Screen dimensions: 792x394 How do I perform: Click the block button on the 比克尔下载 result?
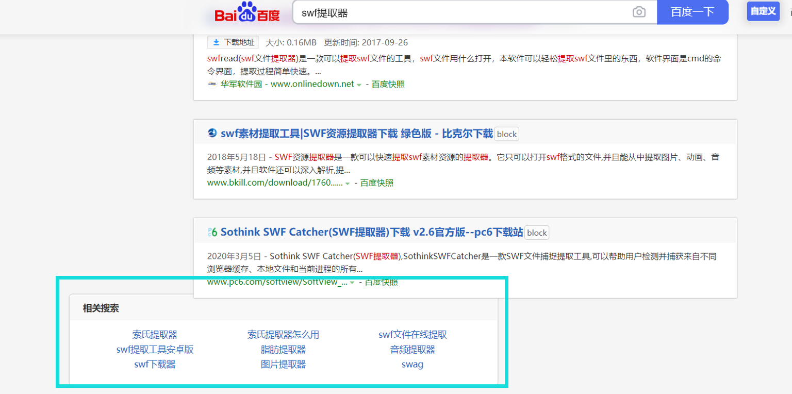pos(506,134)
